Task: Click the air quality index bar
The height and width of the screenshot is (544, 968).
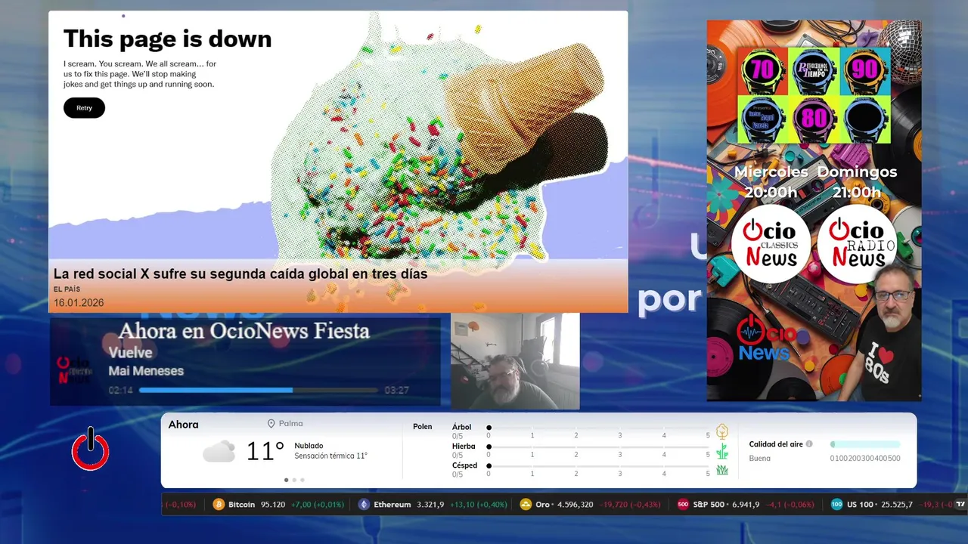Action: click(865, 444)
